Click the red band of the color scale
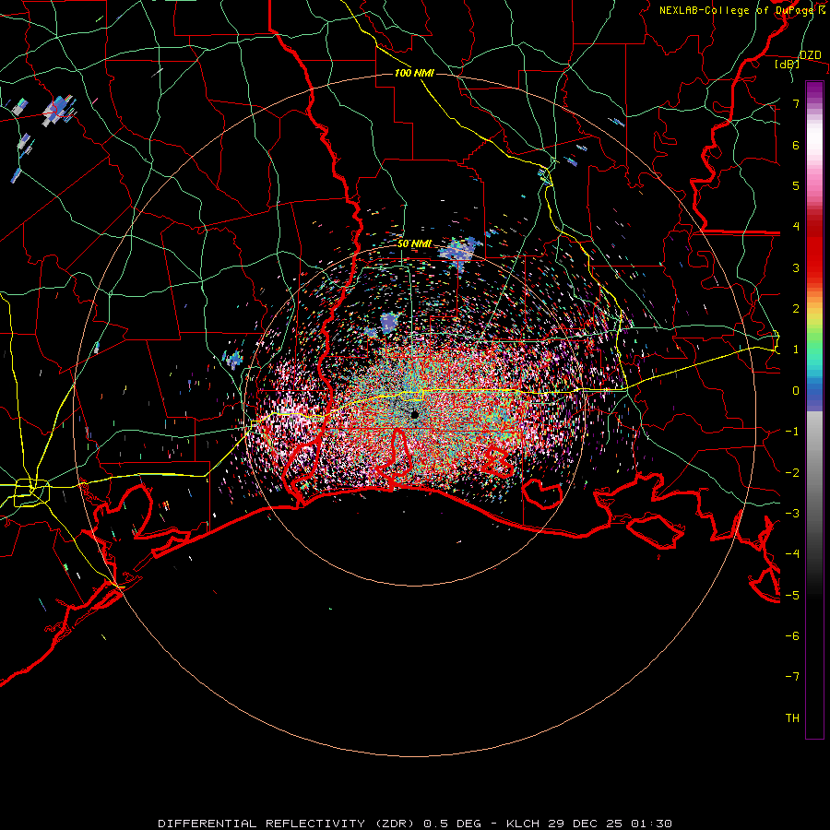The width and height of the screenshot is (830, 830). [814, 249]
